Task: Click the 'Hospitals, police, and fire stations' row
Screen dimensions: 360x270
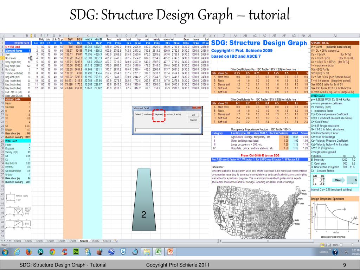Action: coord(260,148)
